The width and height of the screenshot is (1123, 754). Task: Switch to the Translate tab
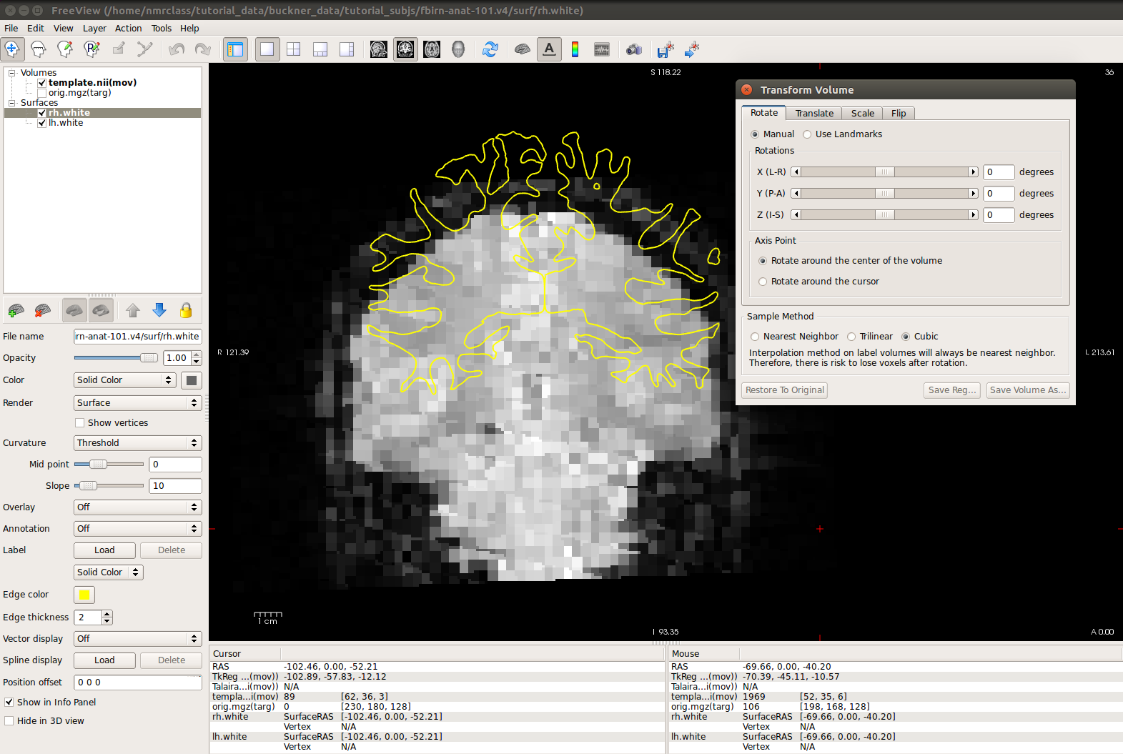pyautogui.click(x=814, y=114)
